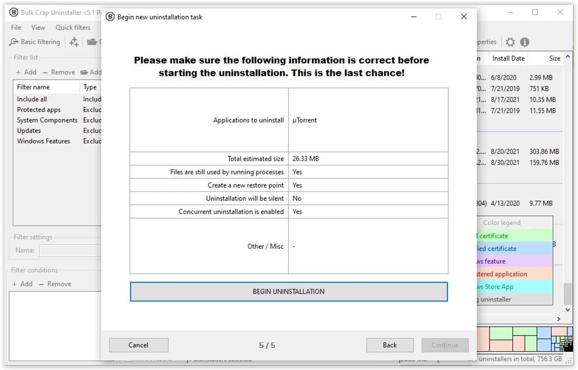
Task: Remove a filter condition
Action: click(x=55, y=284)
